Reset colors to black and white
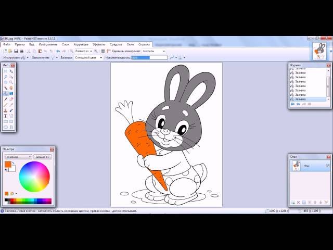 coord(6,170)
